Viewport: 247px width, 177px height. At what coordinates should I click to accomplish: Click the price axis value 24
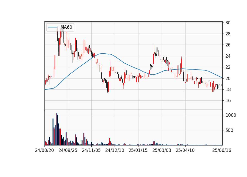[228, 56]
